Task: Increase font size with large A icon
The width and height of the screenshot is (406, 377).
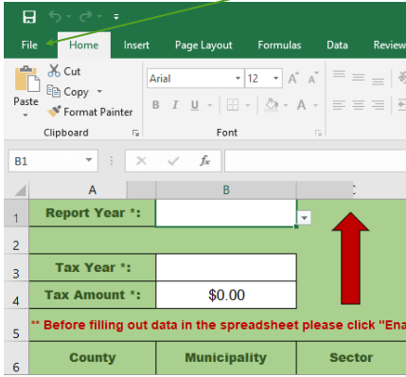Action: 293,78
